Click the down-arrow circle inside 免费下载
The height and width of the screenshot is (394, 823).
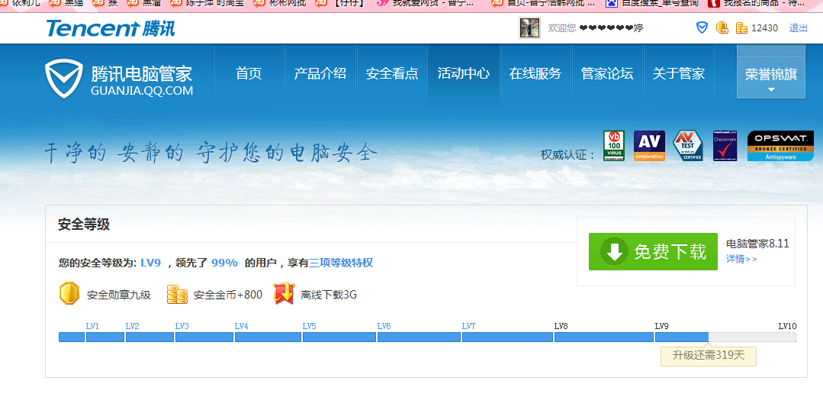click(x=614, y=252)
